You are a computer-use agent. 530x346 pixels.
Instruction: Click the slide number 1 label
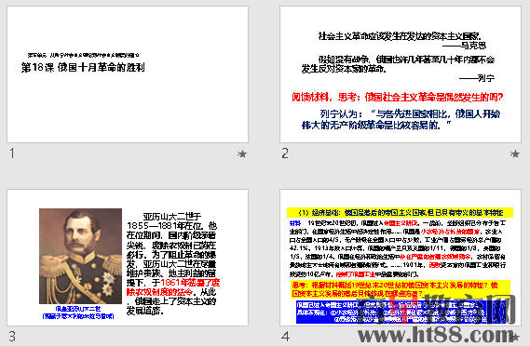point(12,153)
